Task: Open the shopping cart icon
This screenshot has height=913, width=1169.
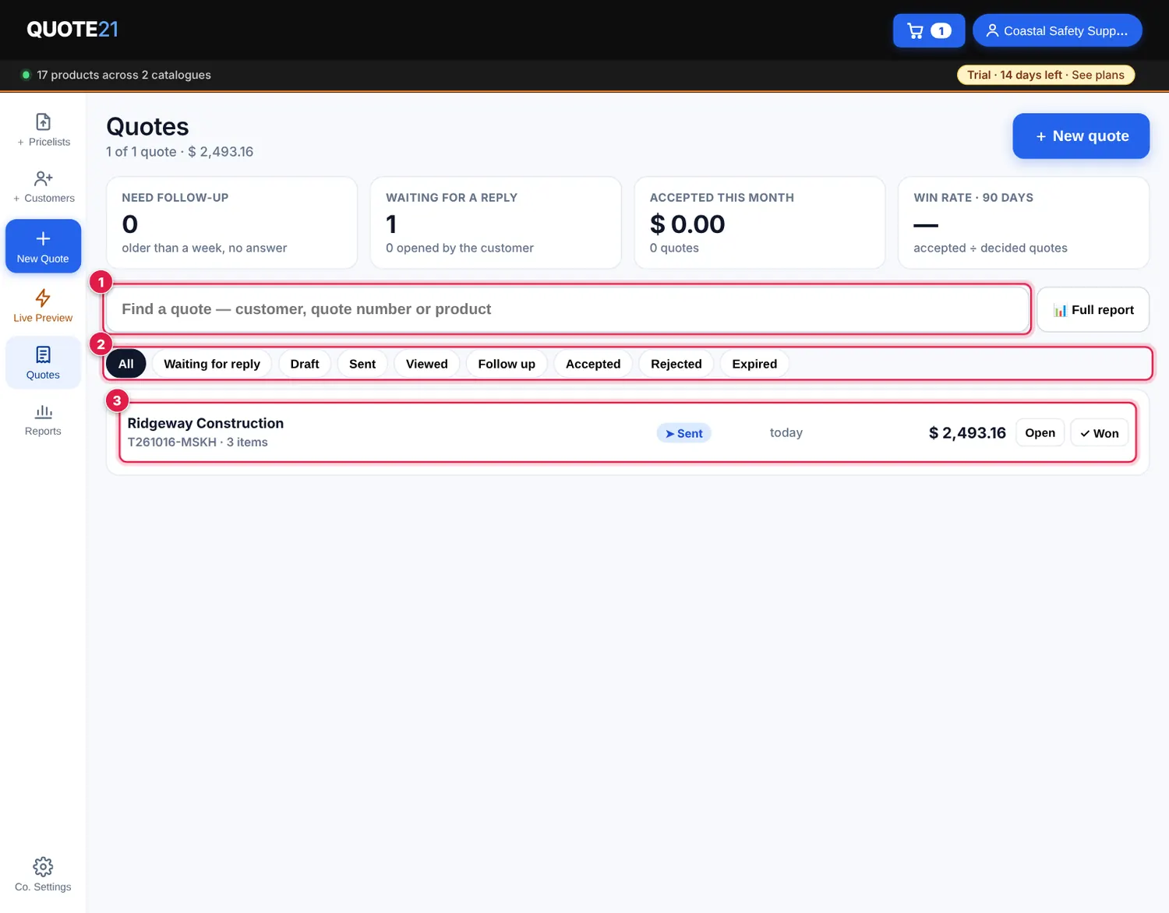Action: coord(916,31)
